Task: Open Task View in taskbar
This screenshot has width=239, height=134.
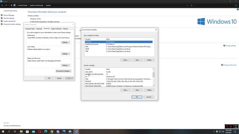Action: (x=15, y=131)
